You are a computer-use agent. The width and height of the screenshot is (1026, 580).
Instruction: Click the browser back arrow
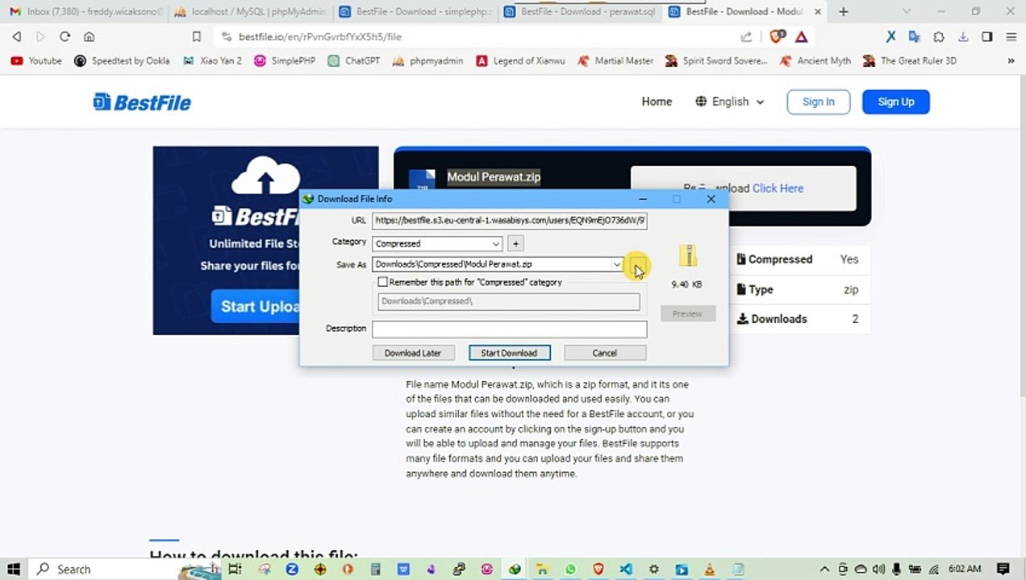[x=16, y=36]
